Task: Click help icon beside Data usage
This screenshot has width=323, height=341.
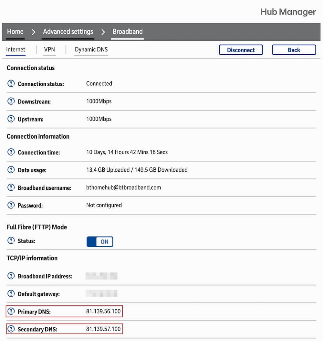Action: coord(11,170)
